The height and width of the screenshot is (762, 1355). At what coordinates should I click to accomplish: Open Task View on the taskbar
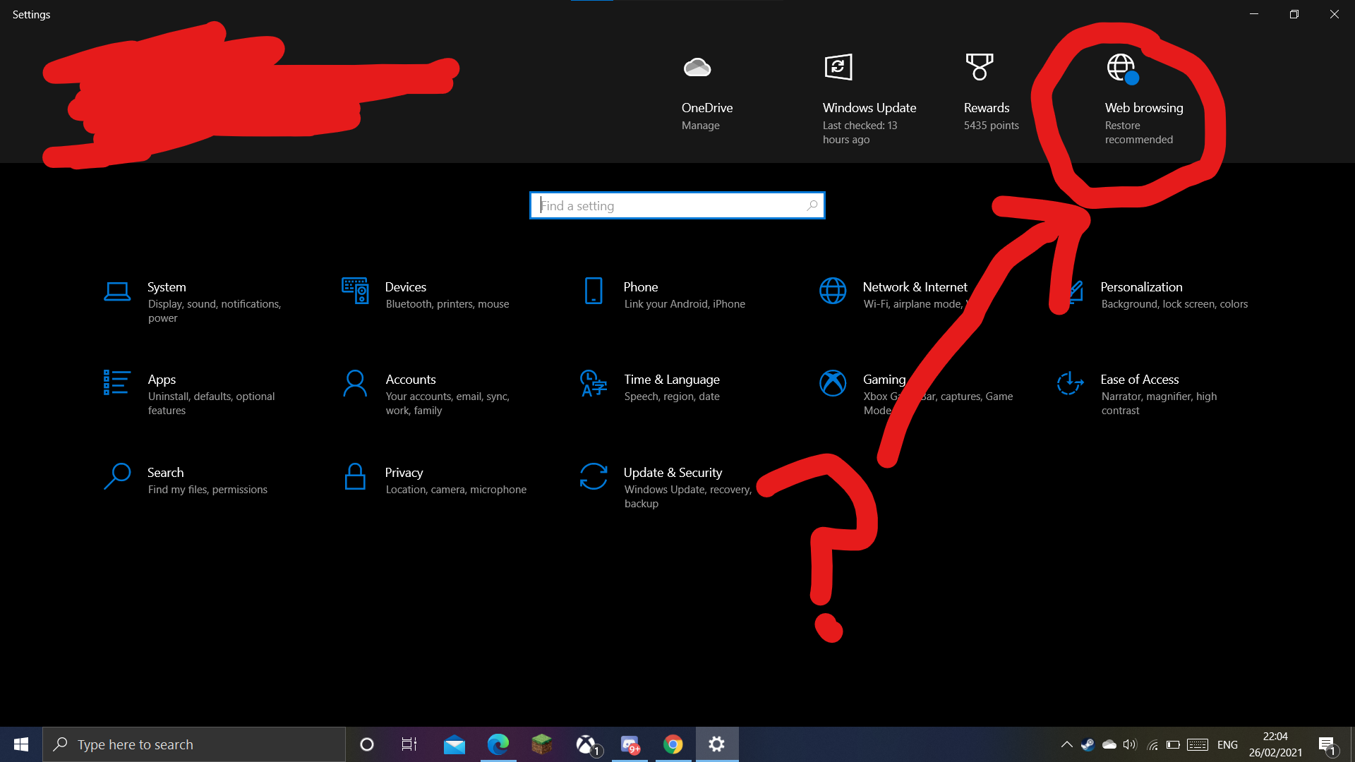409,744
